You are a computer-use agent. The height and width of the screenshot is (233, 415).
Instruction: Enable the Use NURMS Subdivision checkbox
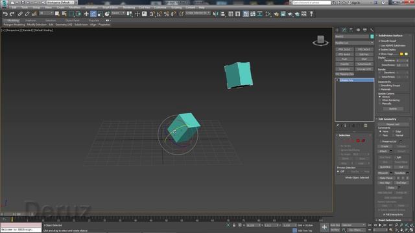click(379, 45)
